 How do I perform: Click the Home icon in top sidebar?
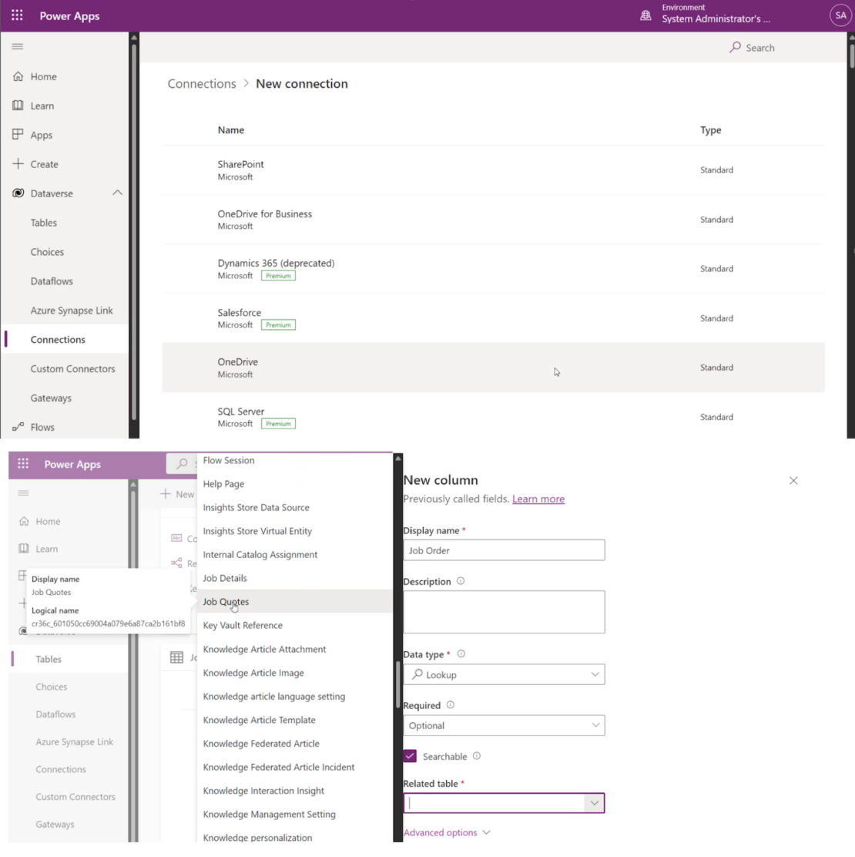point(18,76)
